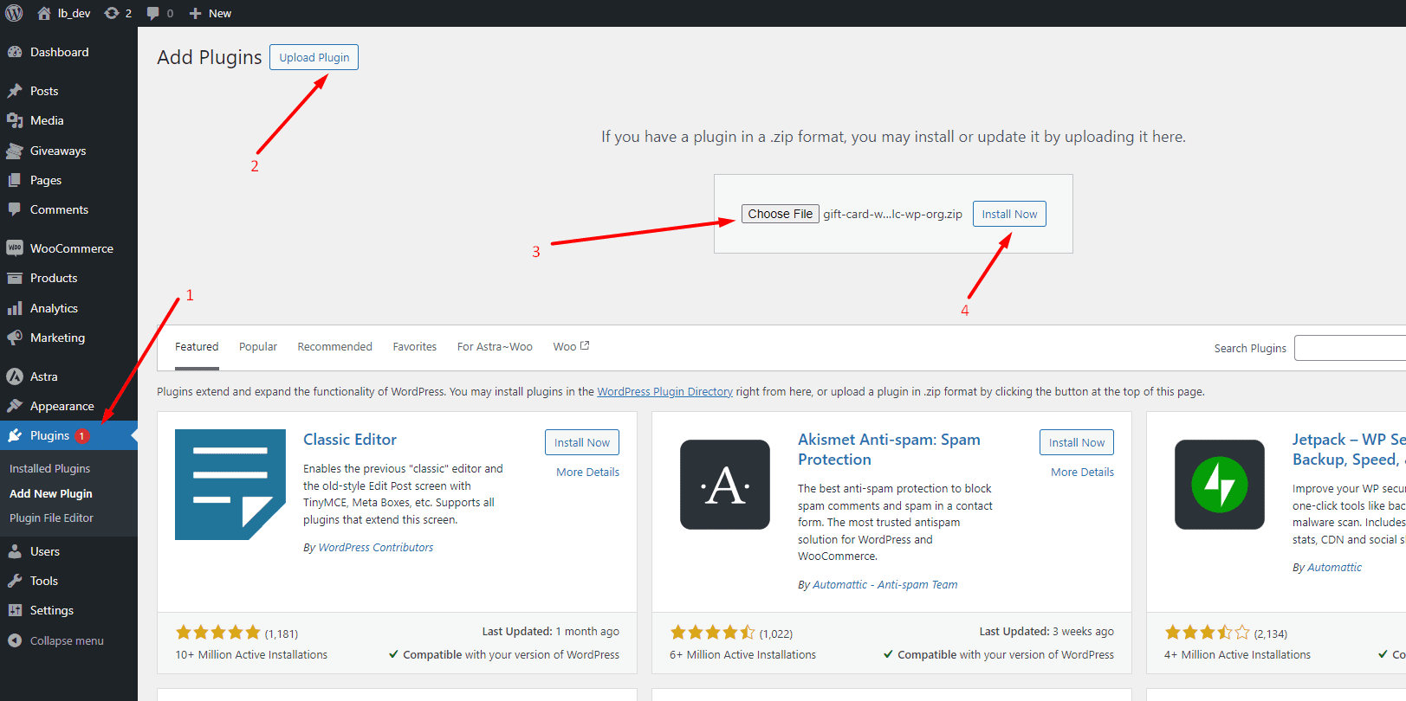Viewport: 1406px width, 701px height.
Task: Click the Analytics bar chart icon
Action: pyautogui.click(x=15, y=308)
